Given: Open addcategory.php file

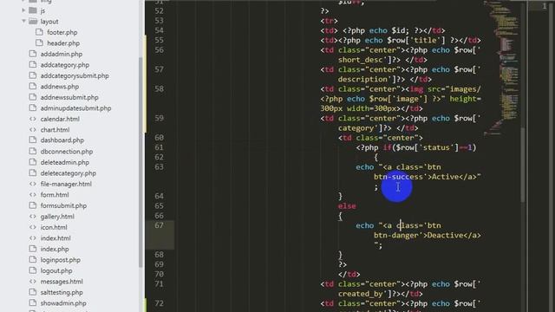Looking at the screenshot, I should [65, 65].
